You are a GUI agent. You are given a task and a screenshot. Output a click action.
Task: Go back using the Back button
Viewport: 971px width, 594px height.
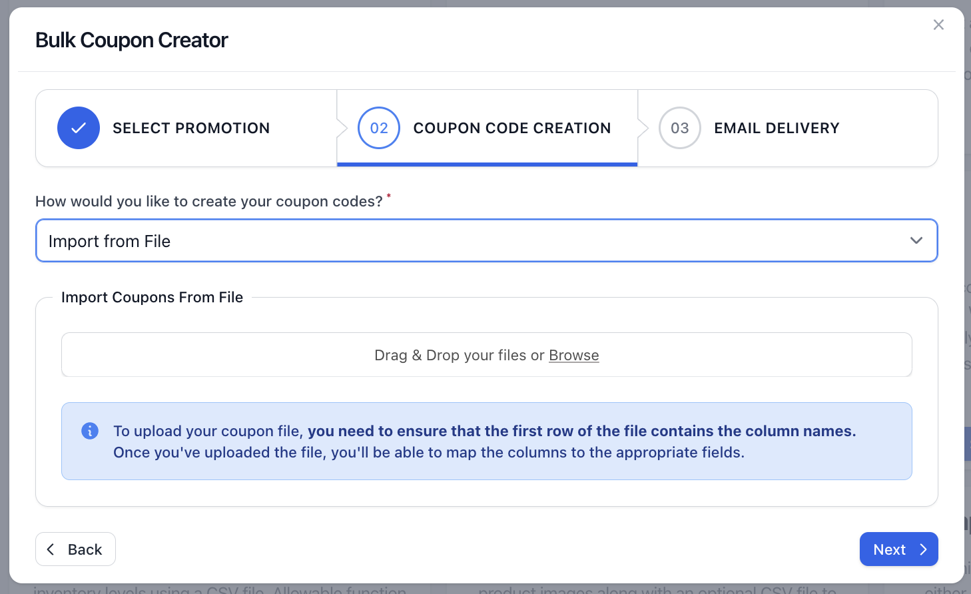[75, 549]
